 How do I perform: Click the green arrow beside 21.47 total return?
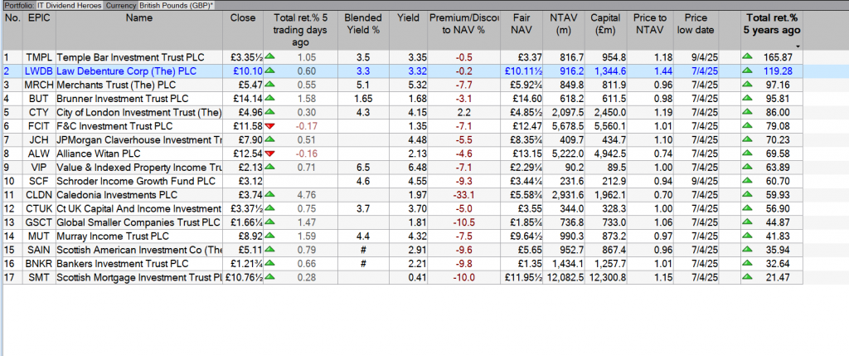(x=749, y=277)
